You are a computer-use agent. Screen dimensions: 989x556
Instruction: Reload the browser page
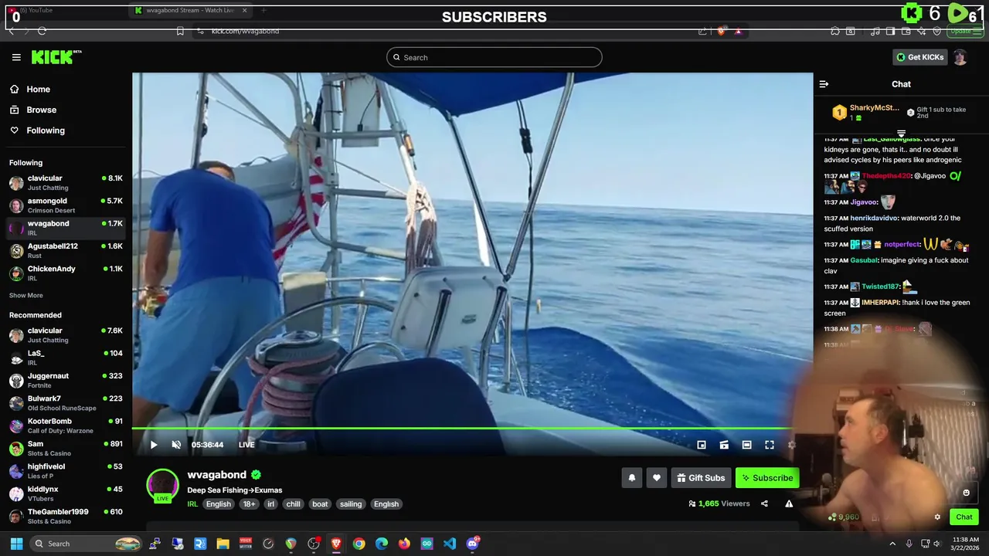coord(42,31)
